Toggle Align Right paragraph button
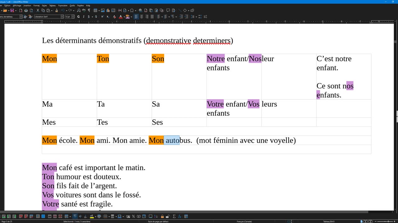 (147, 17)
